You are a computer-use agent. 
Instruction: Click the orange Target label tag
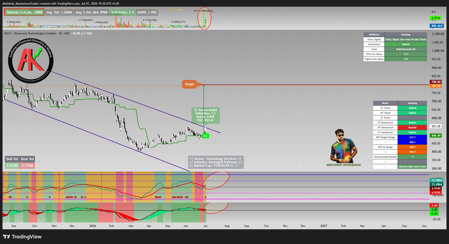pos(190,84)
